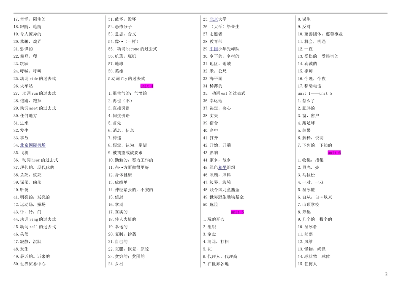Open the 中国 link in 中国少年先锋队
401x283 pixels.
(x=214, y=49)
